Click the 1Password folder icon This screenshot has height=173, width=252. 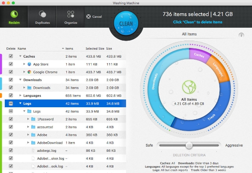pyautogui.click(x=33, y=119)
